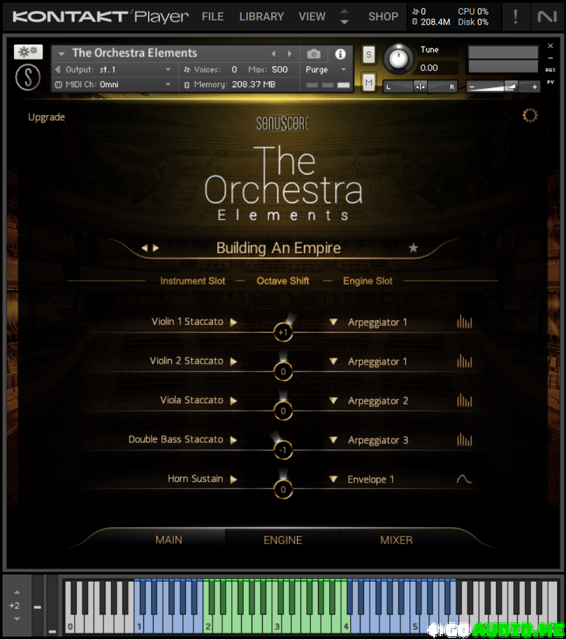Click the Sonuscore S logo
This screenshot has height=639, width=566.
pos(28,78)
